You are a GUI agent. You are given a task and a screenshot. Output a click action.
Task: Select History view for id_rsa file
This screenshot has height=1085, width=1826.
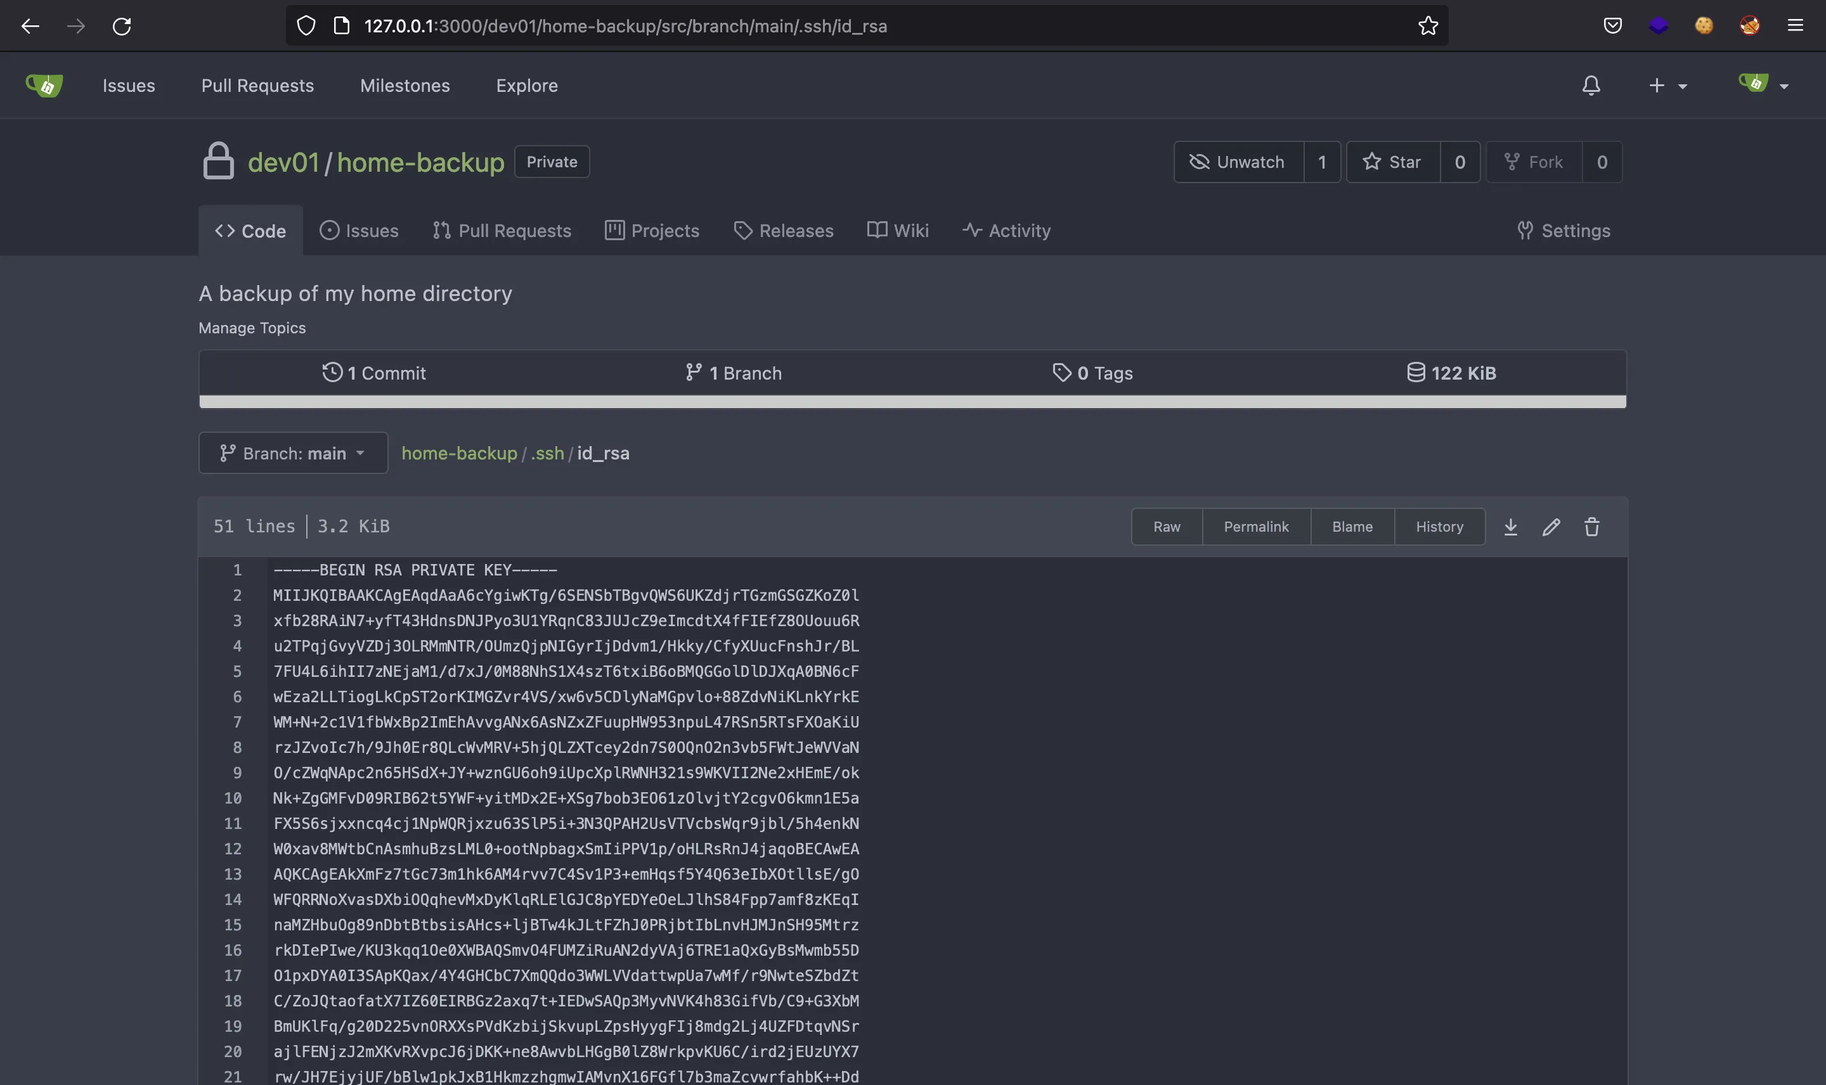(x=1440, y=526)
